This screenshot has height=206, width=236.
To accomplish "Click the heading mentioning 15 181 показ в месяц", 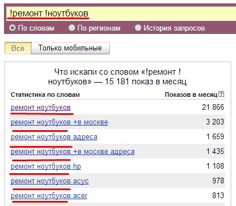I will click(117, 77).
